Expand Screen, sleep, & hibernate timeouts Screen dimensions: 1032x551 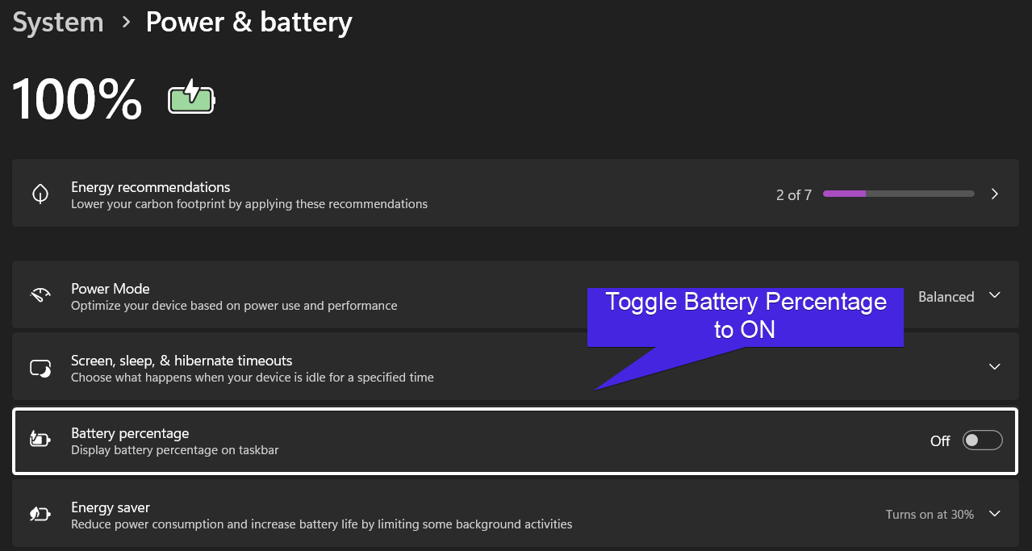994,366
